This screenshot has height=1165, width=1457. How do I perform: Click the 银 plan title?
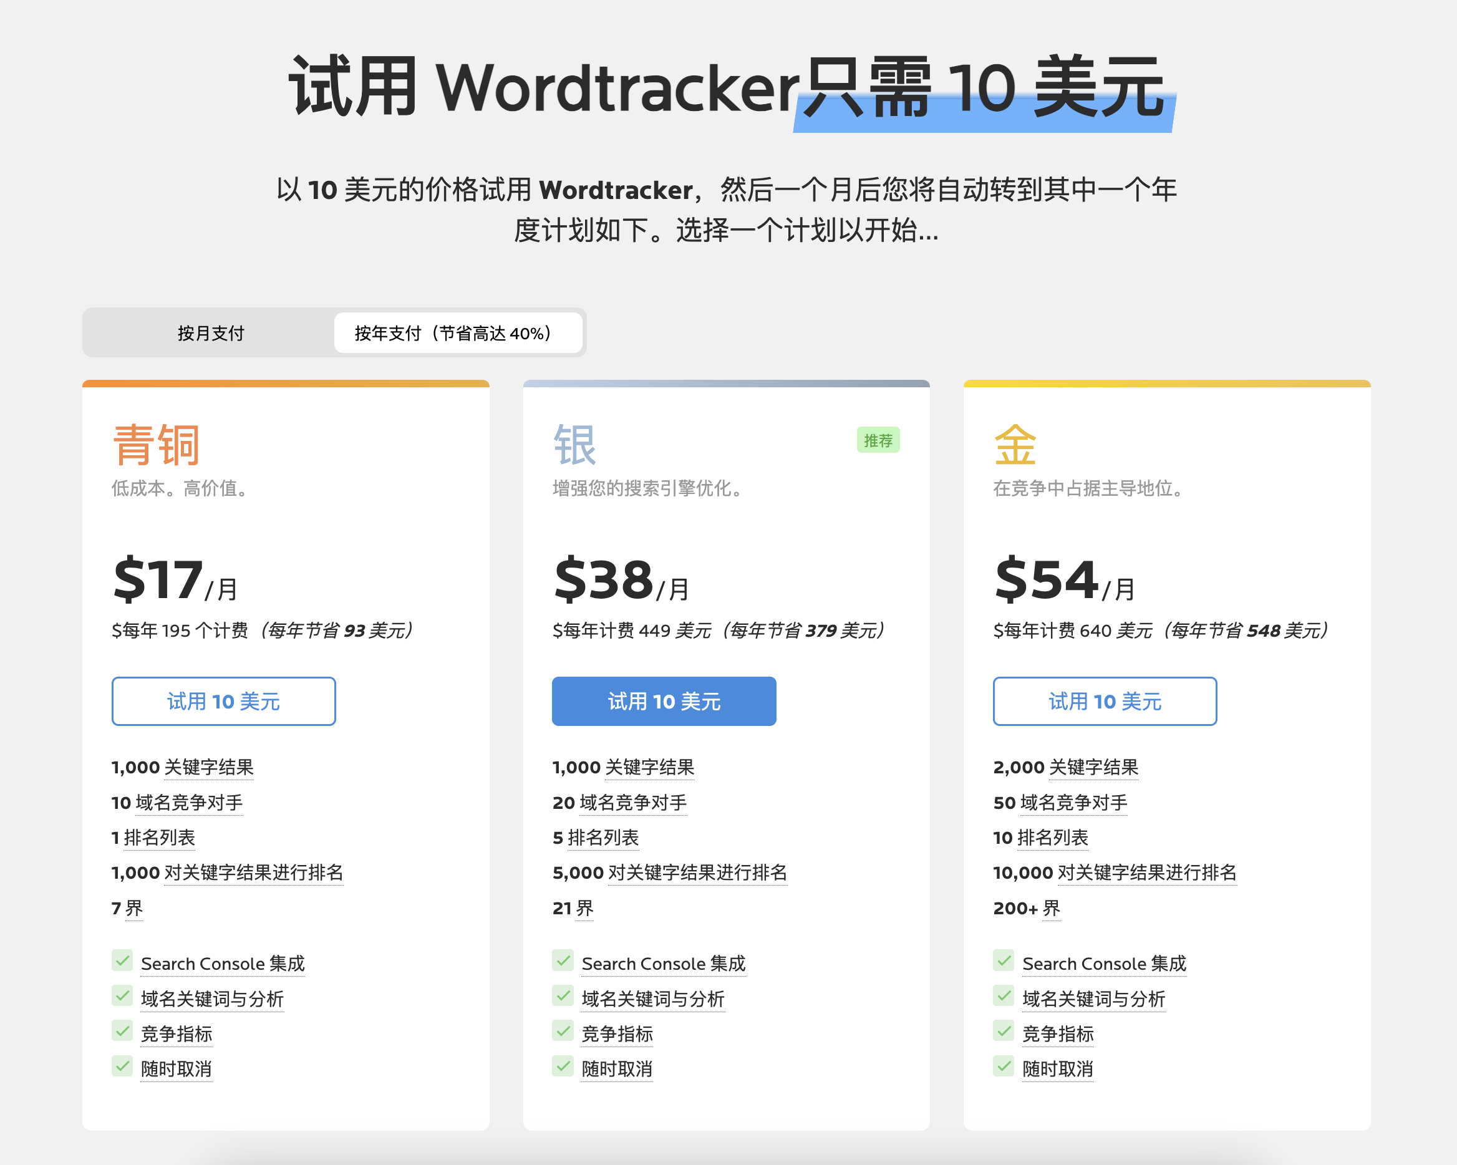coord(574,445)
